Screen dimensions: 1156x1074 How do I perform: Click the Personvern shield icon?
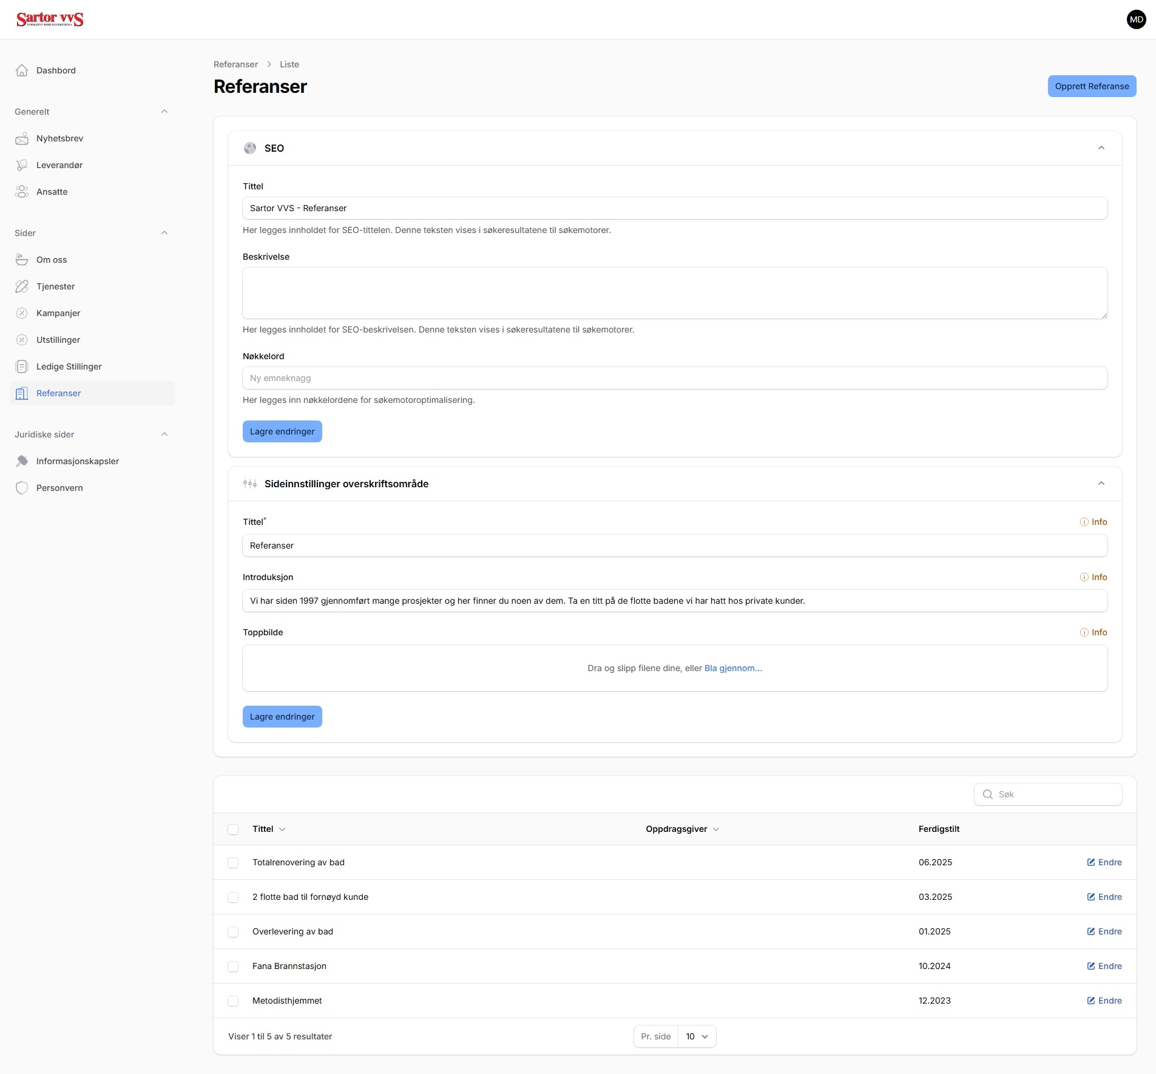pyautogui.click(x=22, y=488)
